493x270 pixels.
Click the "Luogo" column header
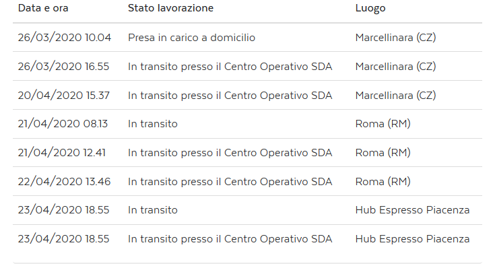point(370,9)
